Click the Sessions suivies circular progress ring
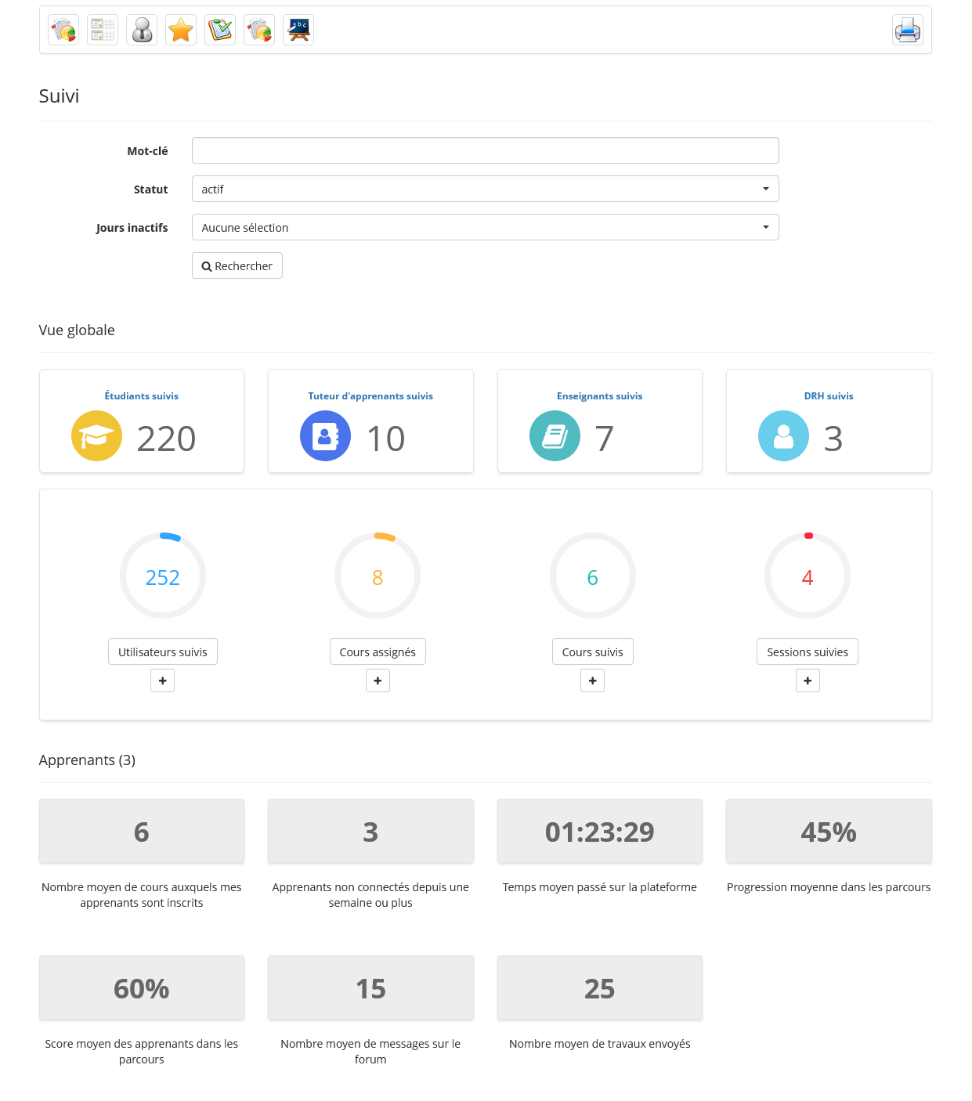The height and width of the screenshot is (1101, 972). (x=808, y=576)
